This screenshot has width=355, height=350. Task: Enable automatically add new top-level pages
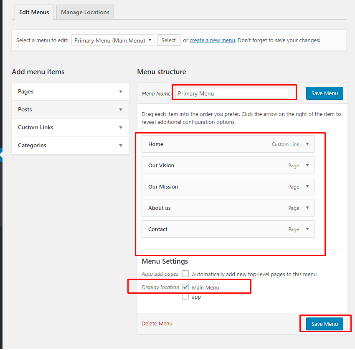(x=185, y=274)
